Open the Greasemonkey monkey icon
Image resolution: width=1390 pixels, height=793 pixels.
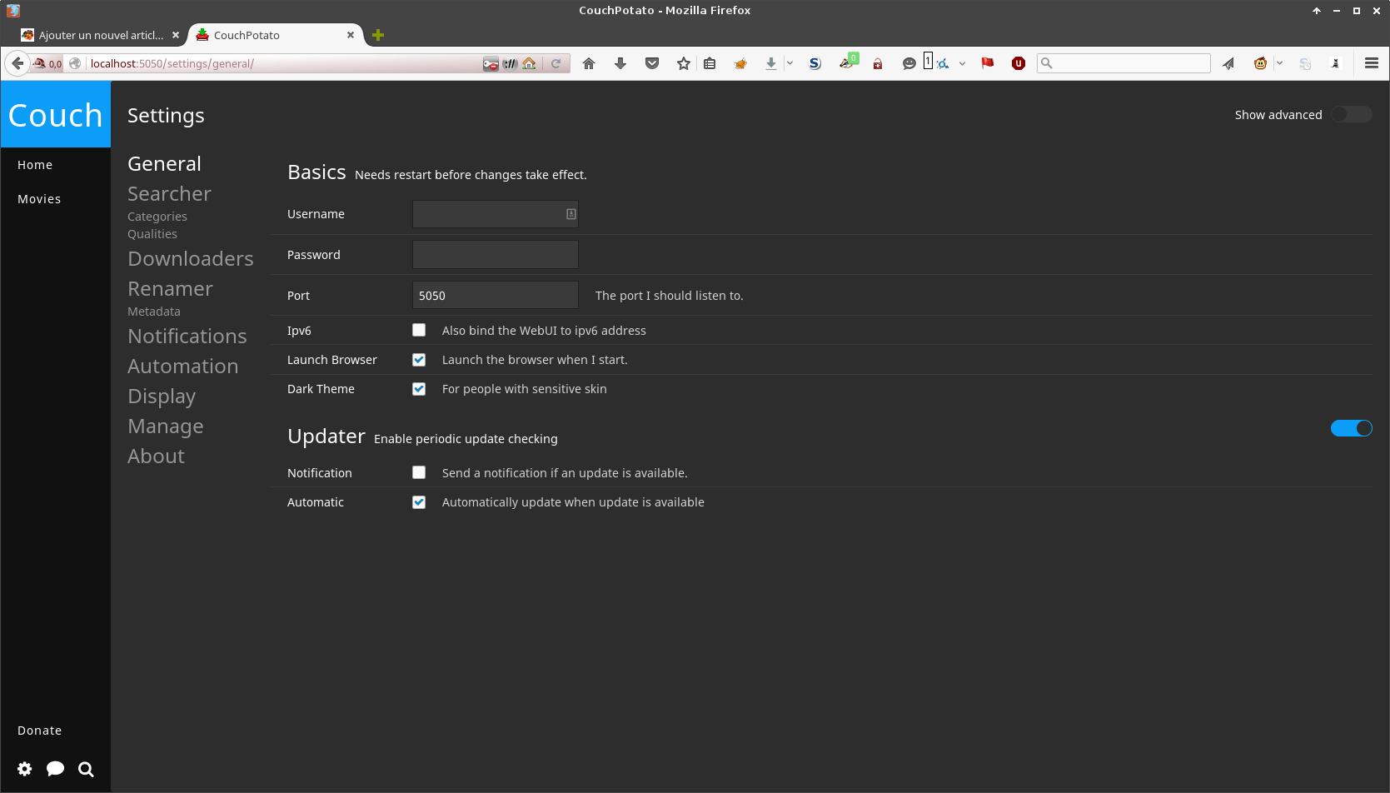pyautogui.click(x=1260, y=63)
